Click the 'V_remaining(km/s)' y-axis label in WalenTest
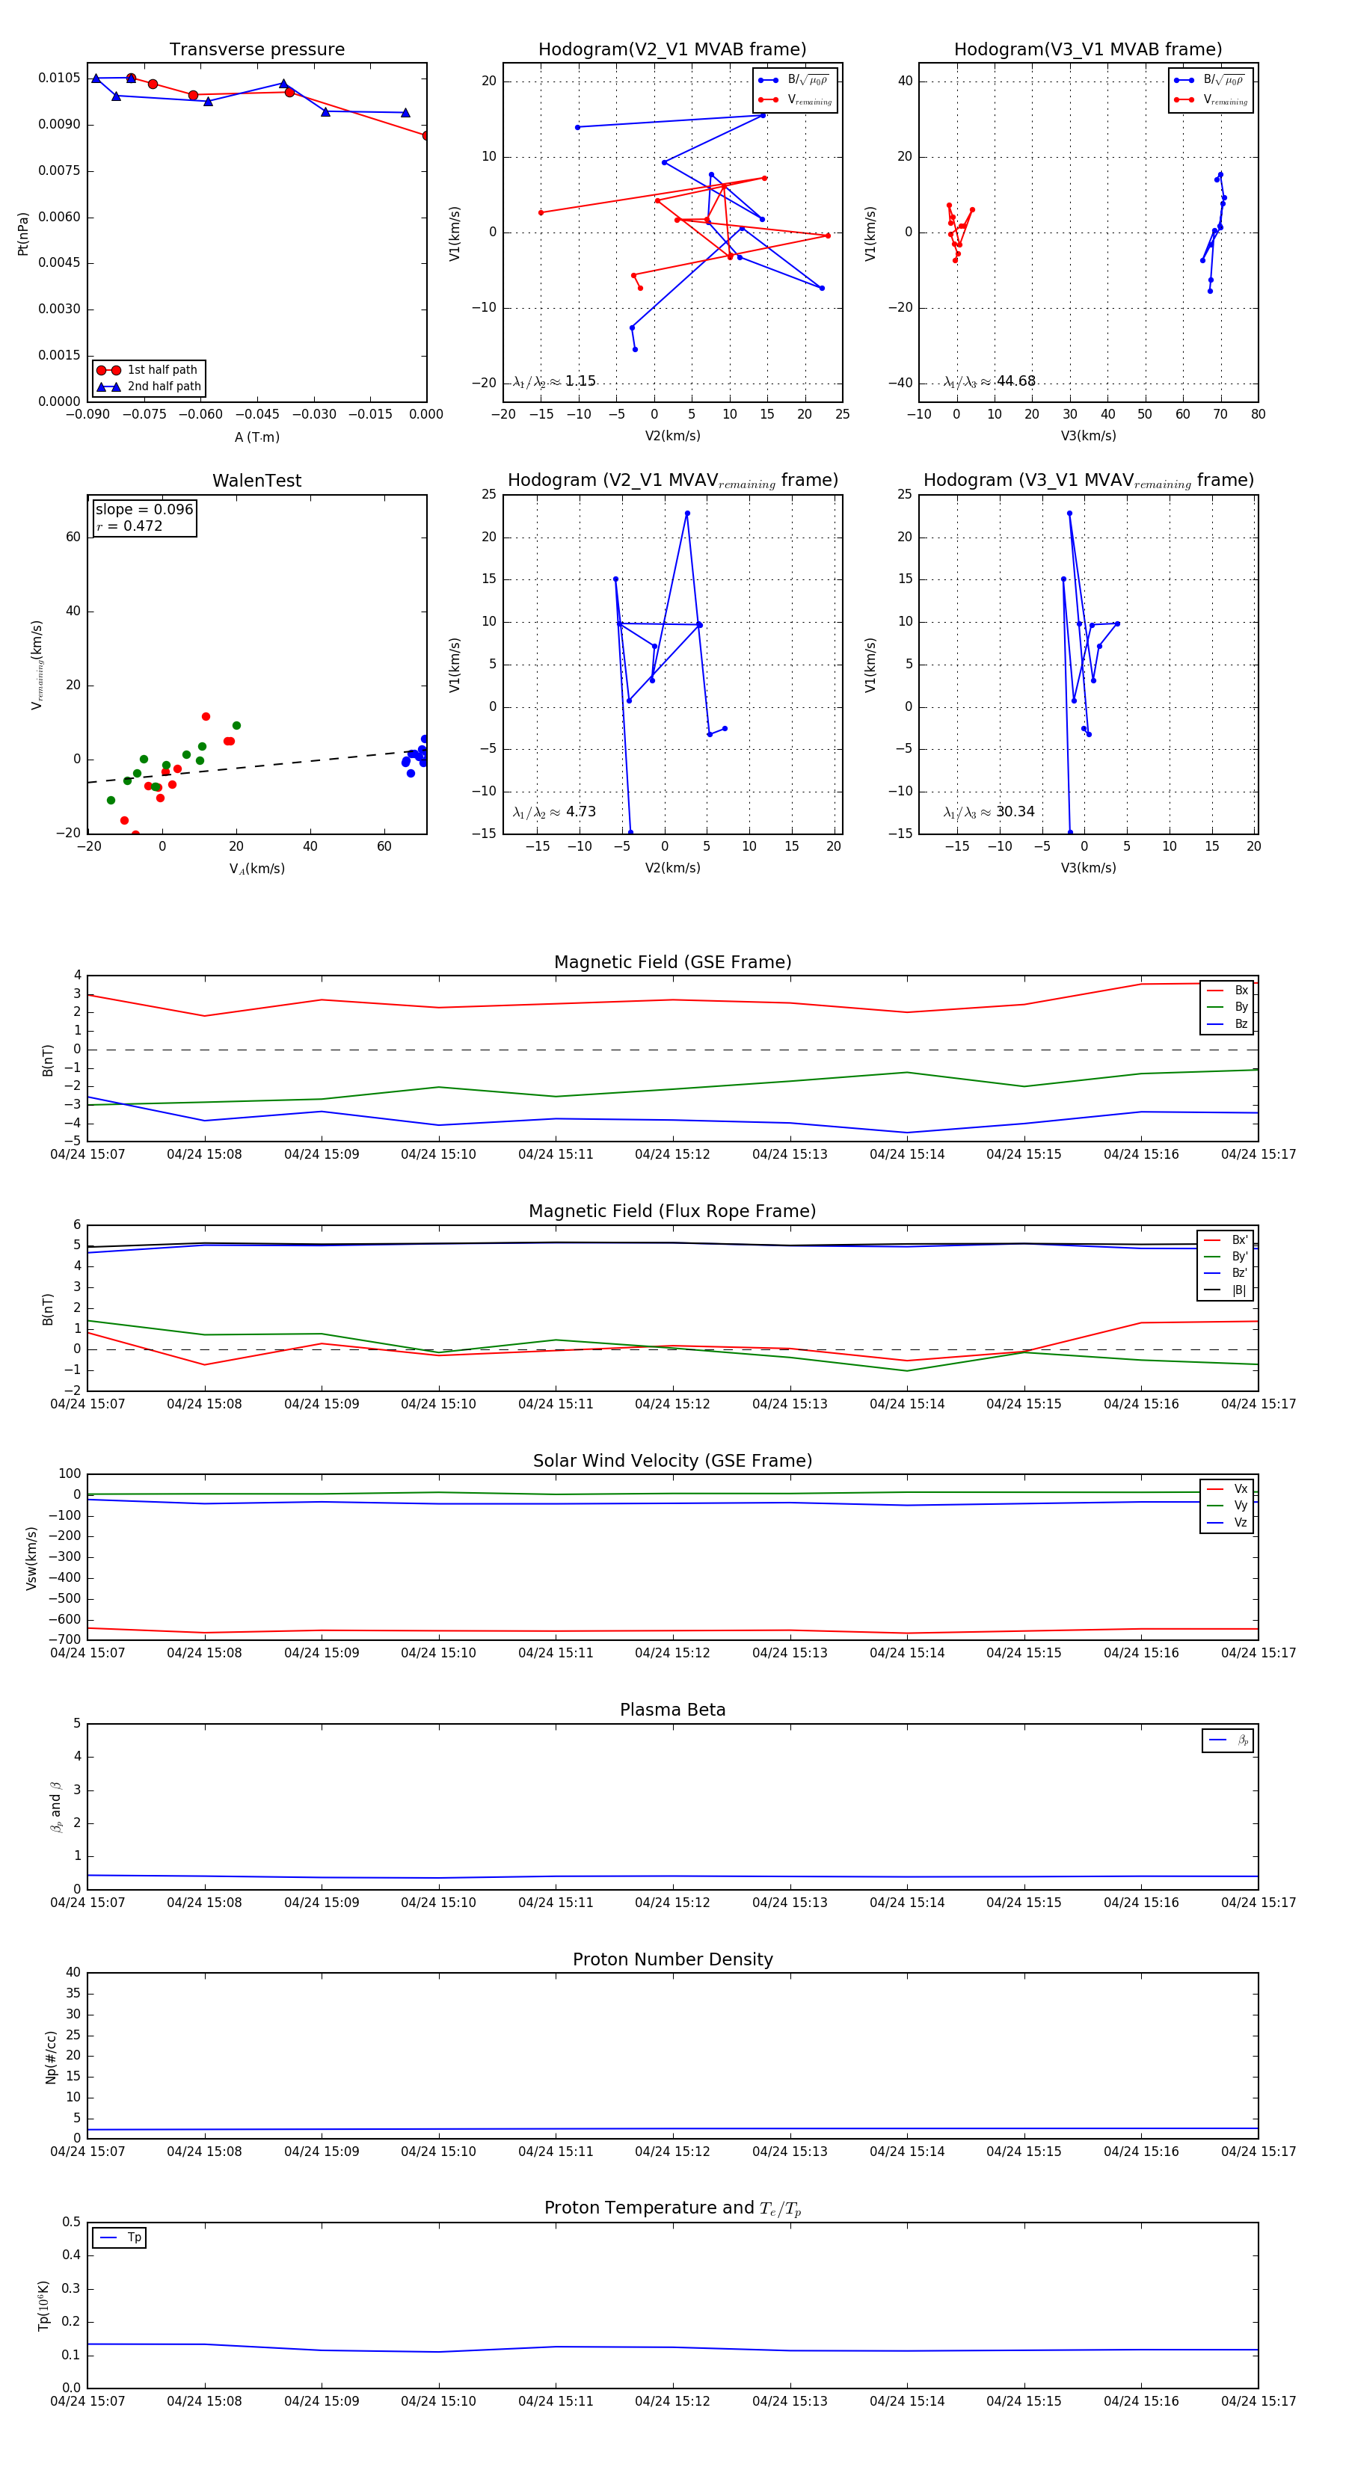This screenshot has height=2467, width=1346. click(37, 665)
